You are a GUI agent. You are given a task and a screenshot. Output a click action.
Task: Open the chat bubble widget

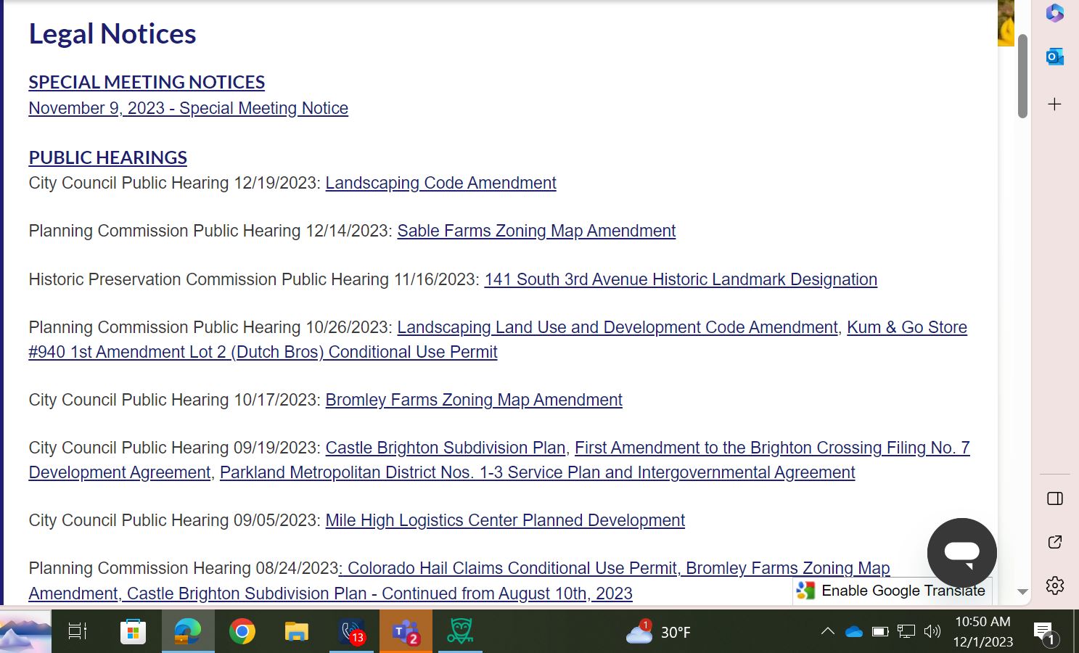[961, 552]
